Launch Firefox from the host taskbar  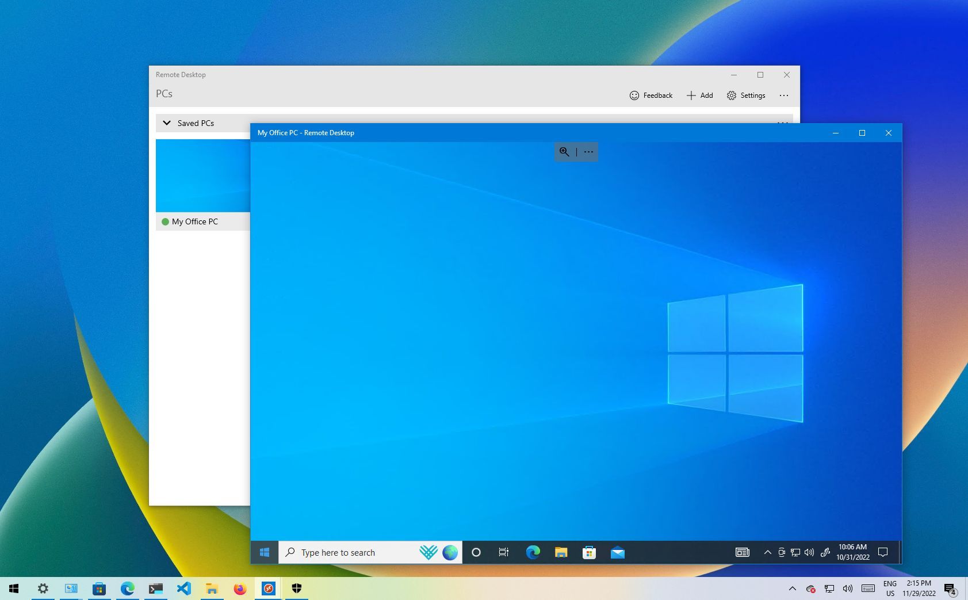coord(240,588)
